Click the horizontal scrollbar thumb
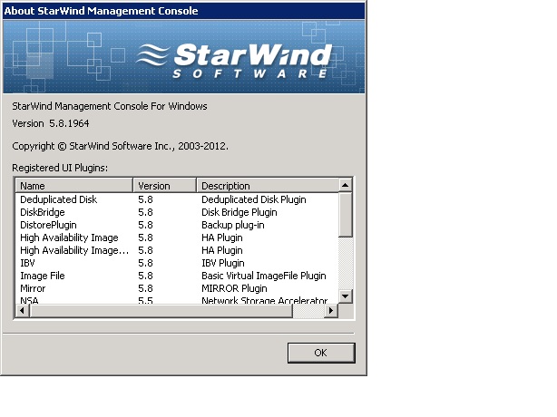 click(161, 311)
